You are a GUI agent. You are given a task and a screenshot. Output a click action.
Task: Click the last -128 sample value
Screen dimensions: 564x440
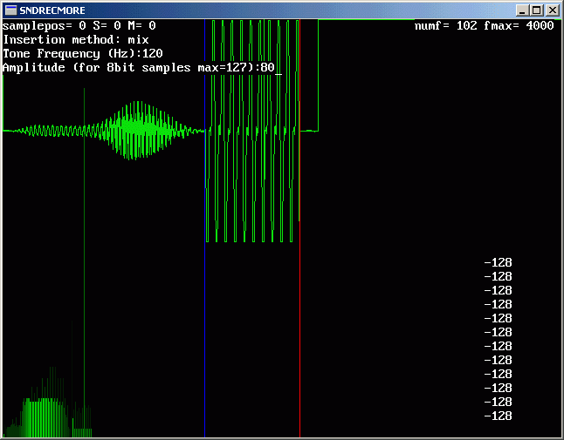(x=498, y=416)
